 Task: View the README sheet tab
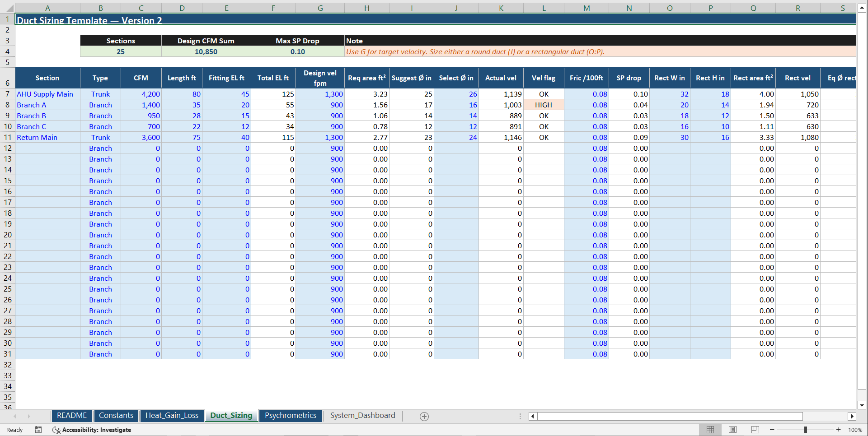(x=71, y=415)
